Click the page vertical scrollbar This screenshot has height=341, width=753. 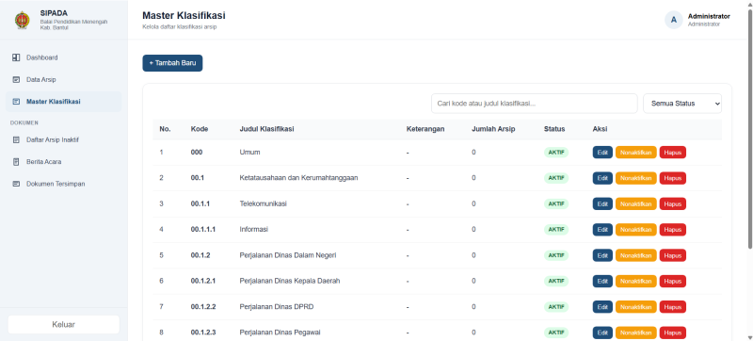[749, 130]
